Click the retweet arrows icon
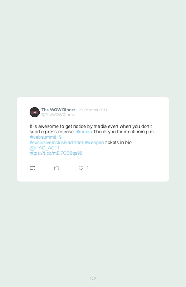Image resolution: width=186 pixels, height=287 pixels. pyautogui.click(x=57, y=168)
